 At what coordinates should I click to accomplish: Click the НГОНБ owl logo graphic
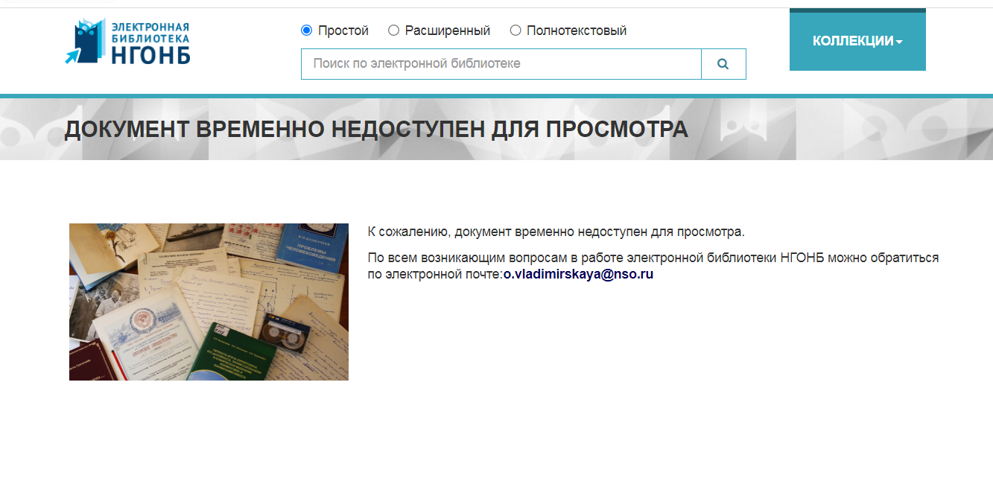click(x=86, y=42)
